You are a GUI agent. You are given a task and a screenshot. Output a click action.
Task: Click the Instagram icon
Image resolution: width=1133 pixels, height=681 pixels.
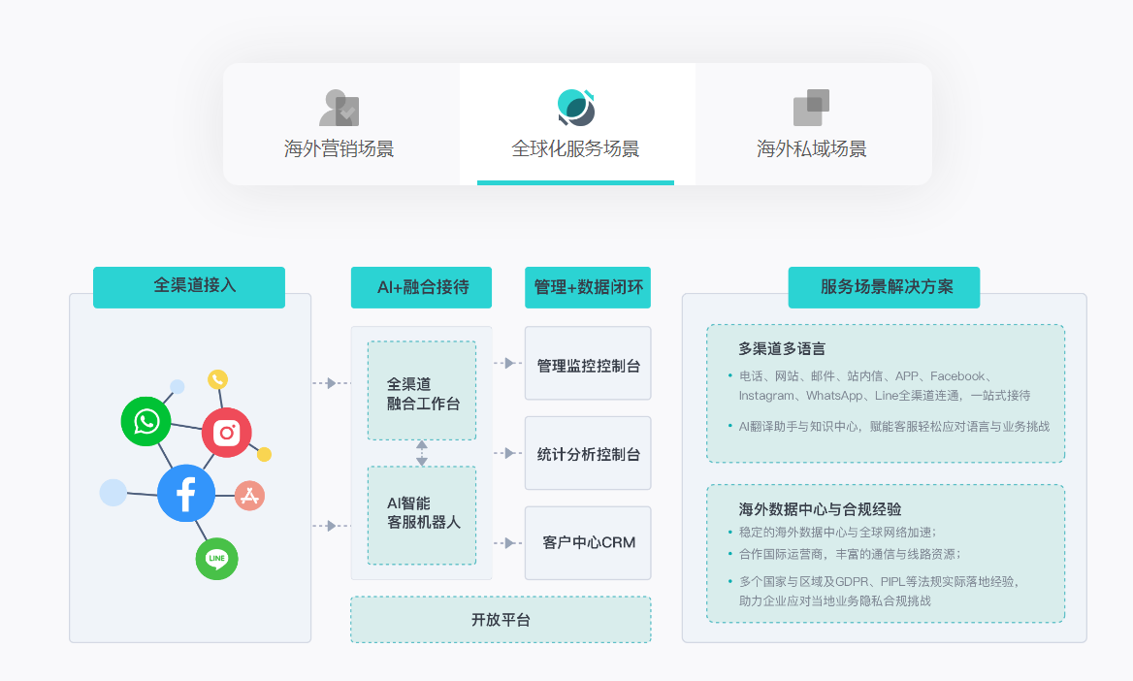click(x=227, y=433)
